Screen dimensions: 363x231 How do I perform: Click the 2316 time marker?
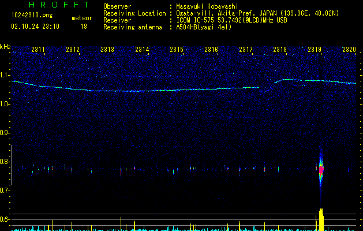[211, 50]
